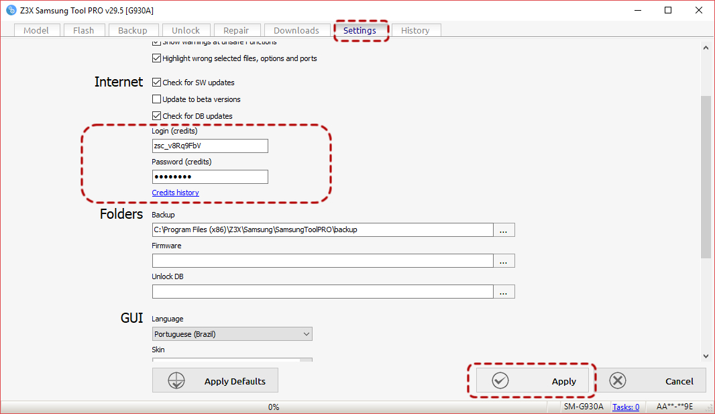715x414 pixels.
Task: Click the checkmark icon on Apply button
Action: tap(500, 380)
